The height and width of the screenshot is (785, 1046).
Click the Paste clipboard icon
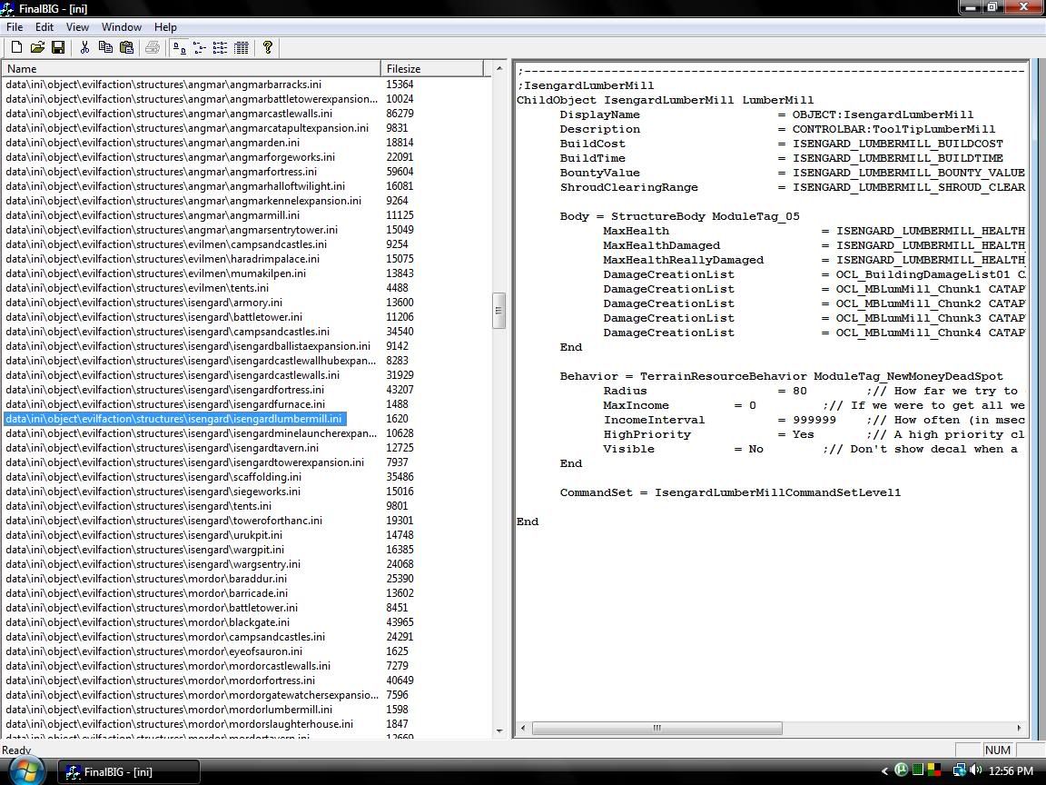click(125, 47)
